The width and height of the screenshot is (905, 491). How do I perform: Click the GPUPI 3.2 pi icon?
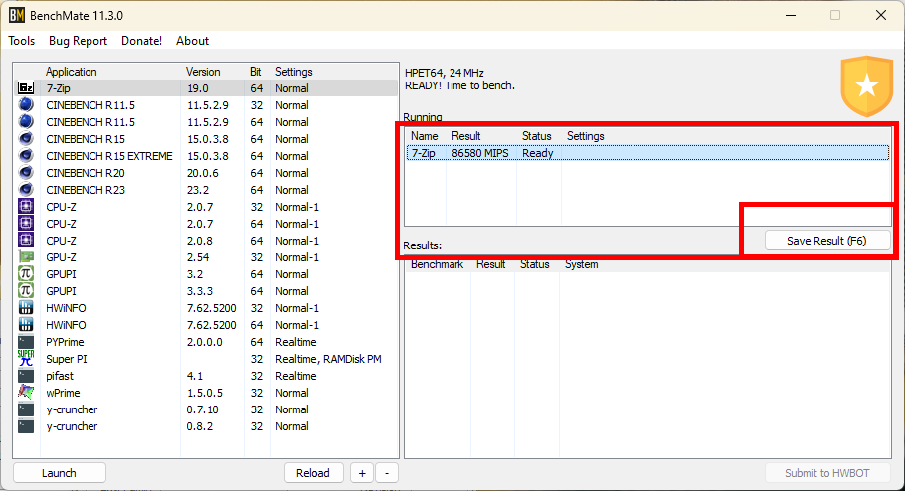pos(26,274)
